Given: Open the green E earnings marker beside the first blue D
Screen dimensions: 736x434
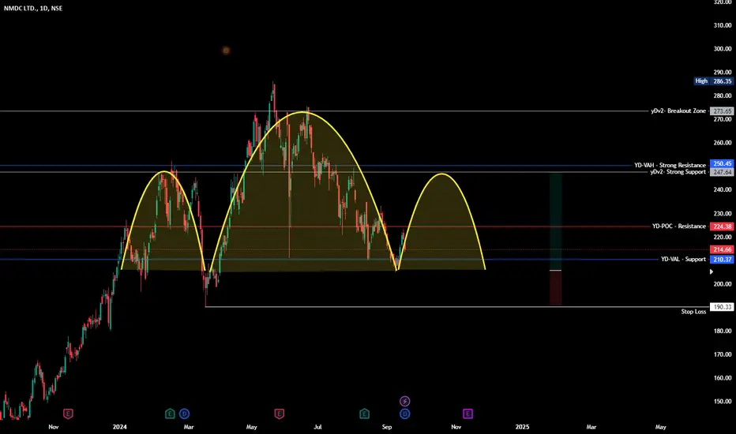Looking at the screenshot, I should [170, 413].
